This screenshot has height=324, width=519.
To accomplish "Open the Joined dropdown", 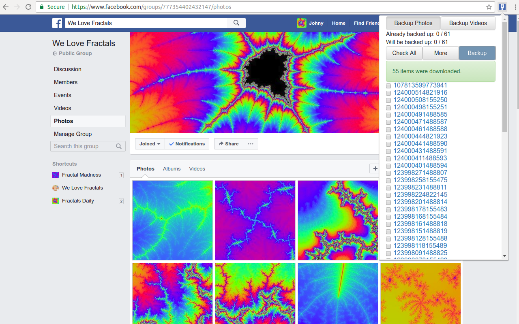I will [x=150, y=143].
